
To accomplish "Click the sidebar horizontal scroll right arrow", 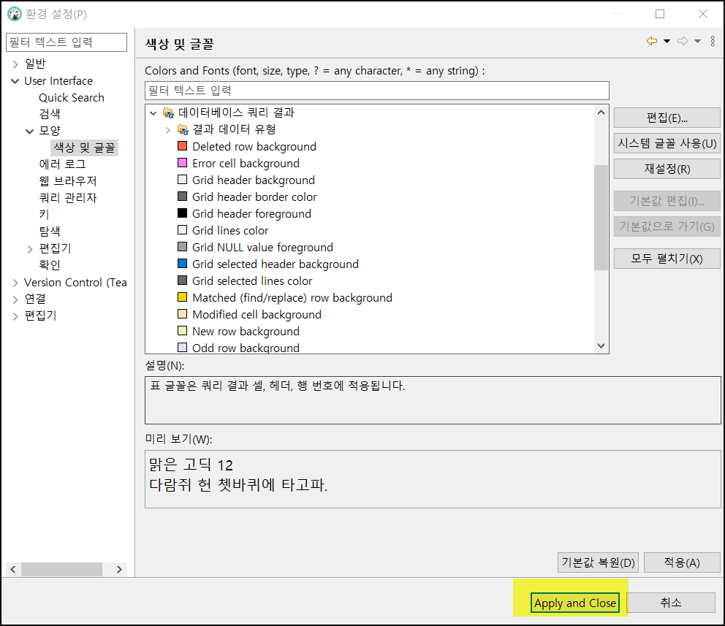I will [x=119, y=569].
